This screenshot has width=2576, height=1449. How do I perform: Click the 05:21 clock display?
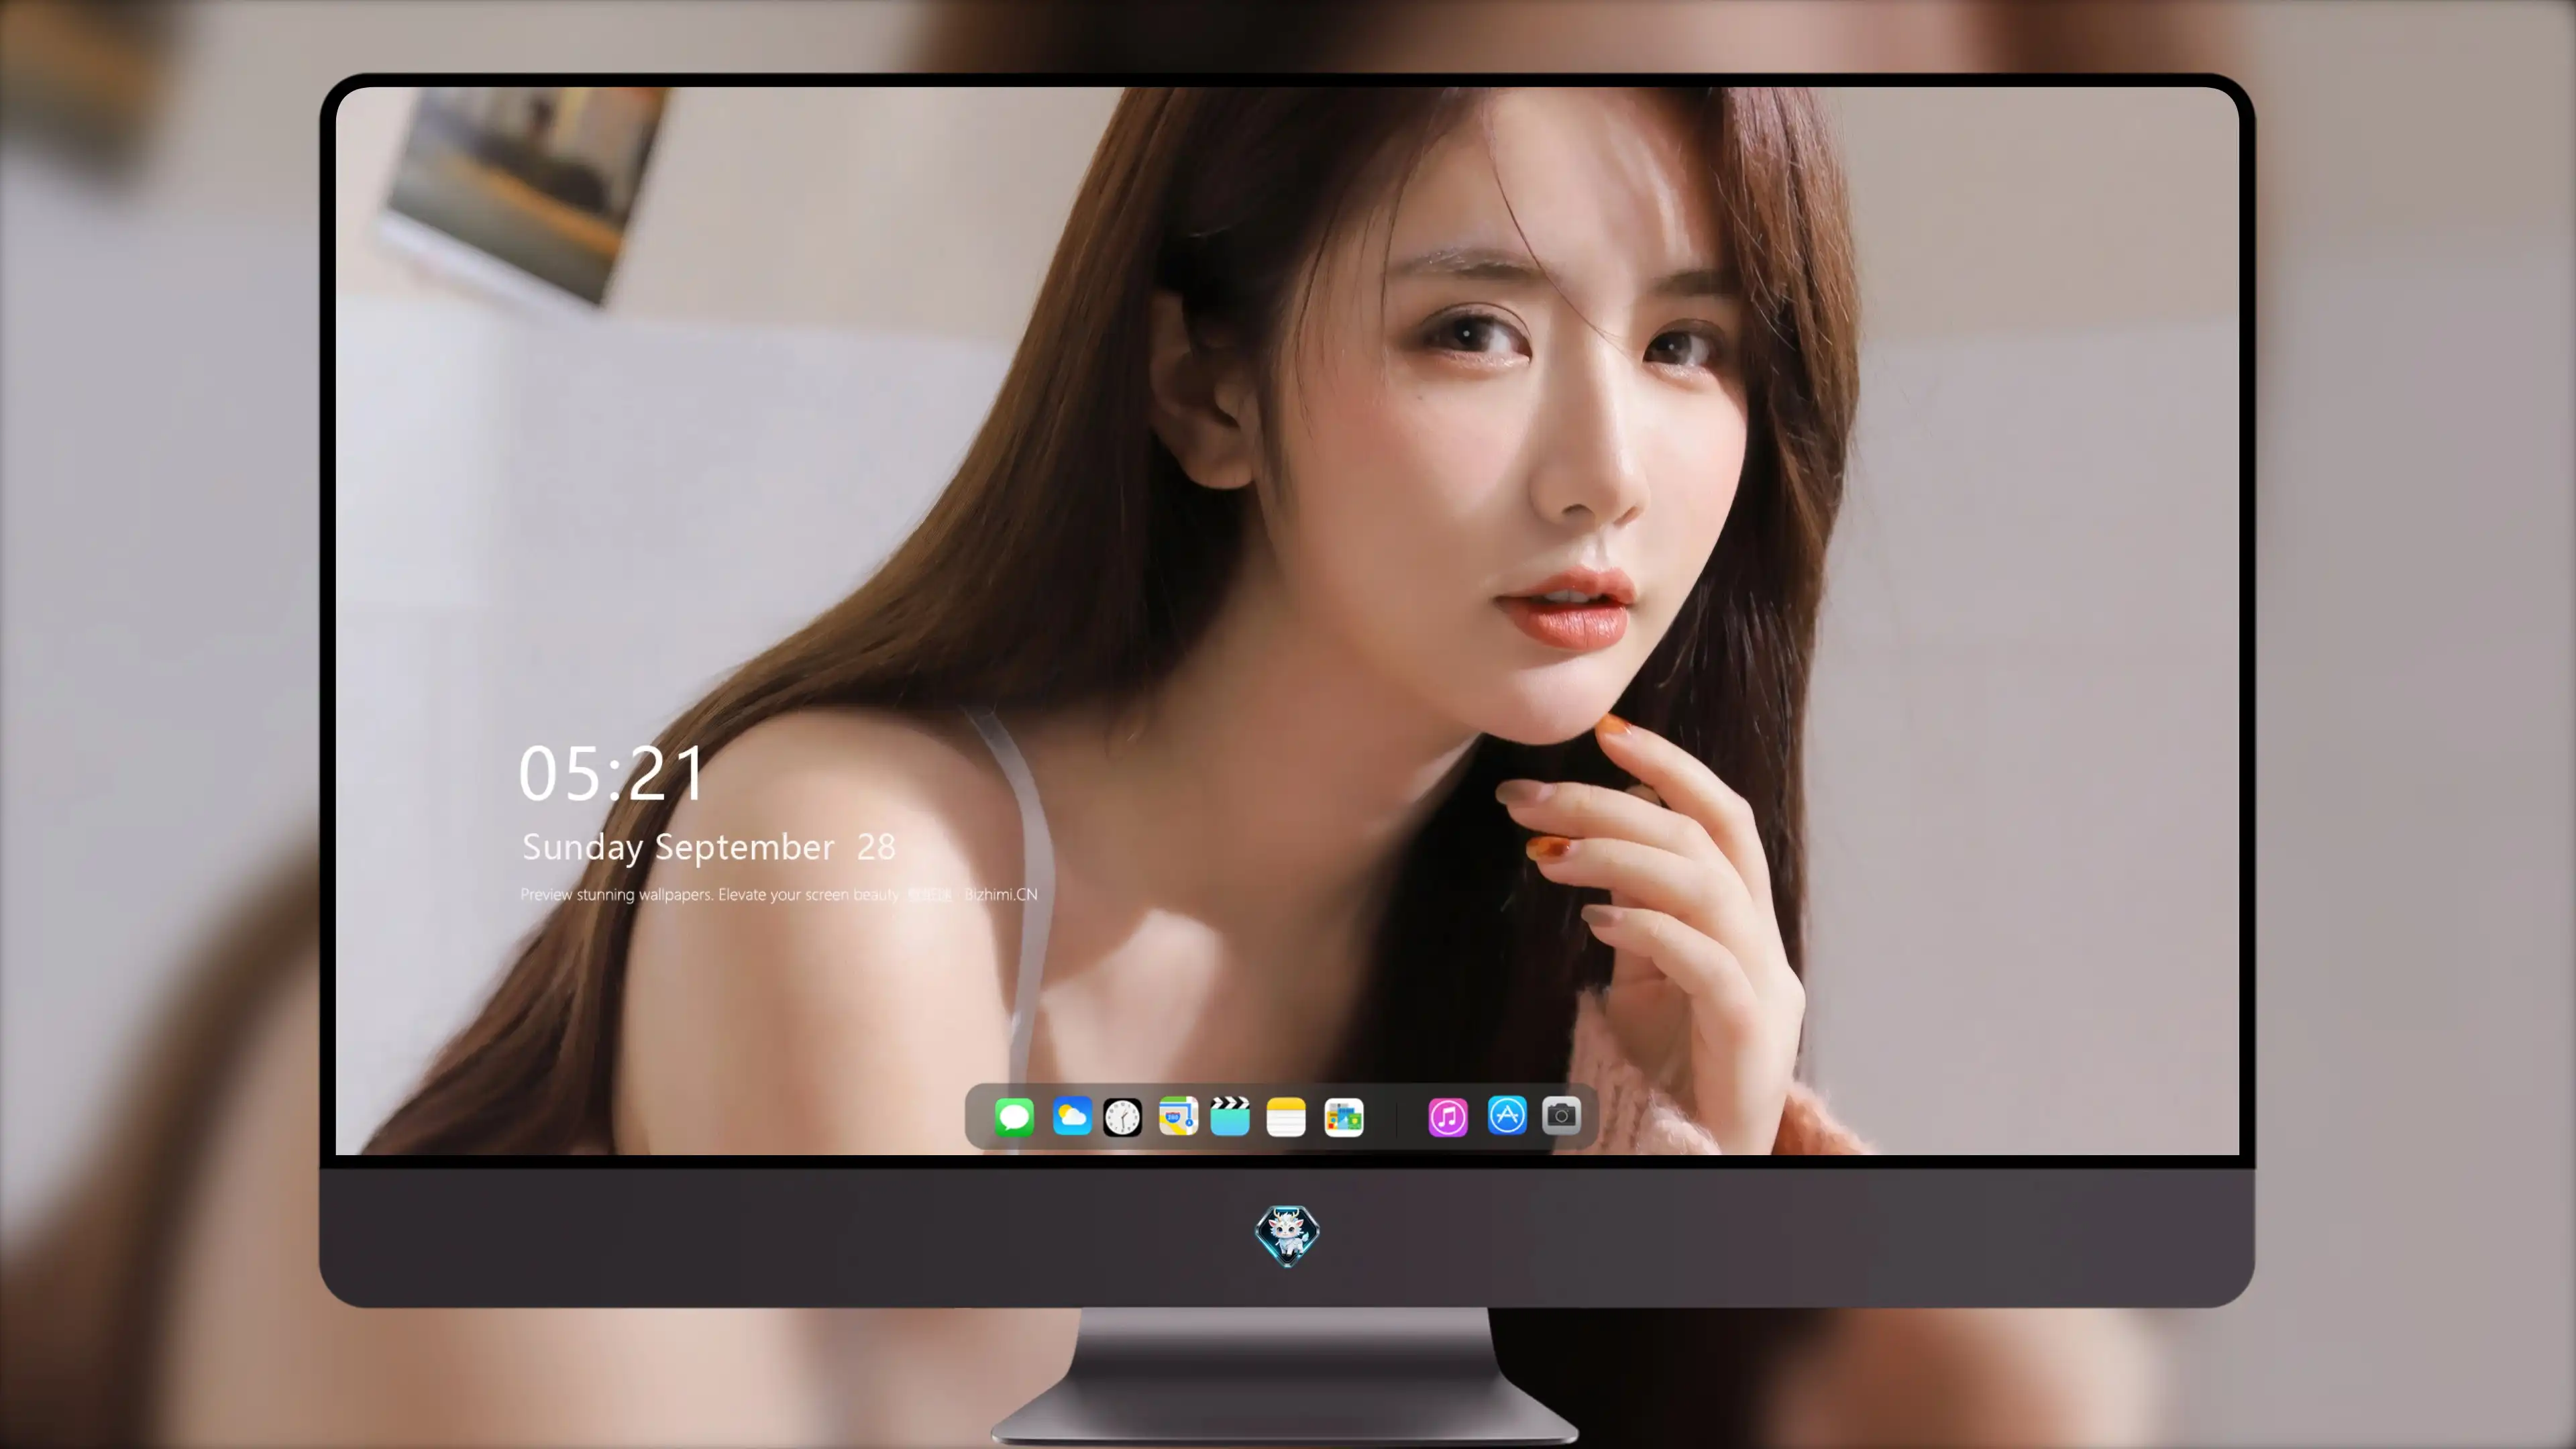click(x=612, y=773)
